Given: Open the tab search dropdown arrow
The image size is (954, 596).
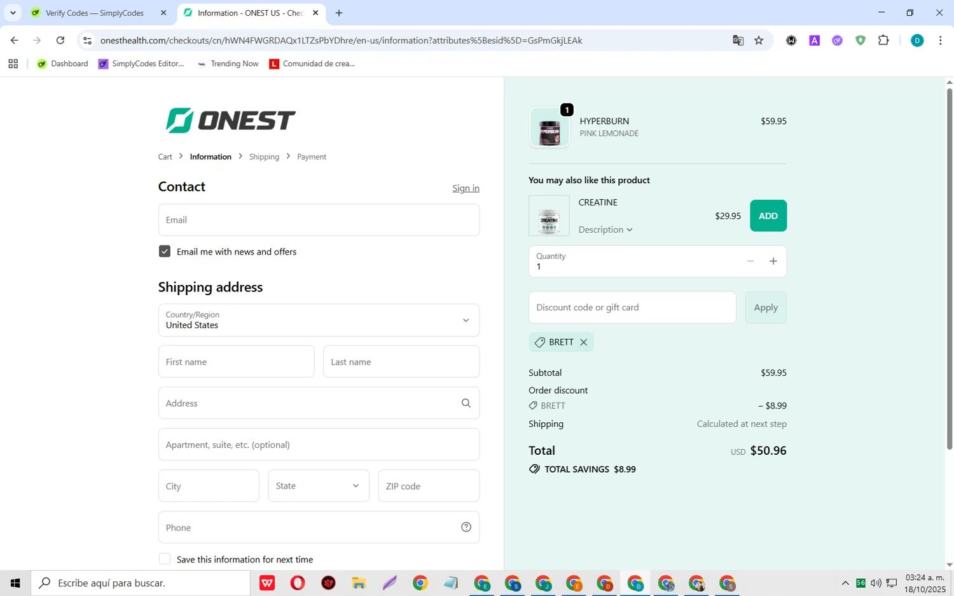Looking at the screenshot, I should click(x=13, y=13).
